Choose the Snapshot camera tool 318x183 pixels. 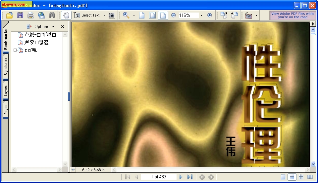[x=112, y=15]
